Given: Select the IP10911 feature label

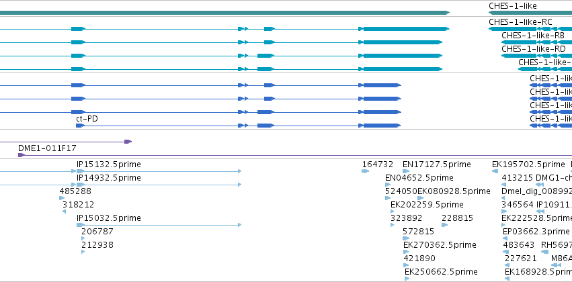Looking at the screenshot, I should pyautogui.click(x=554, y=204).
